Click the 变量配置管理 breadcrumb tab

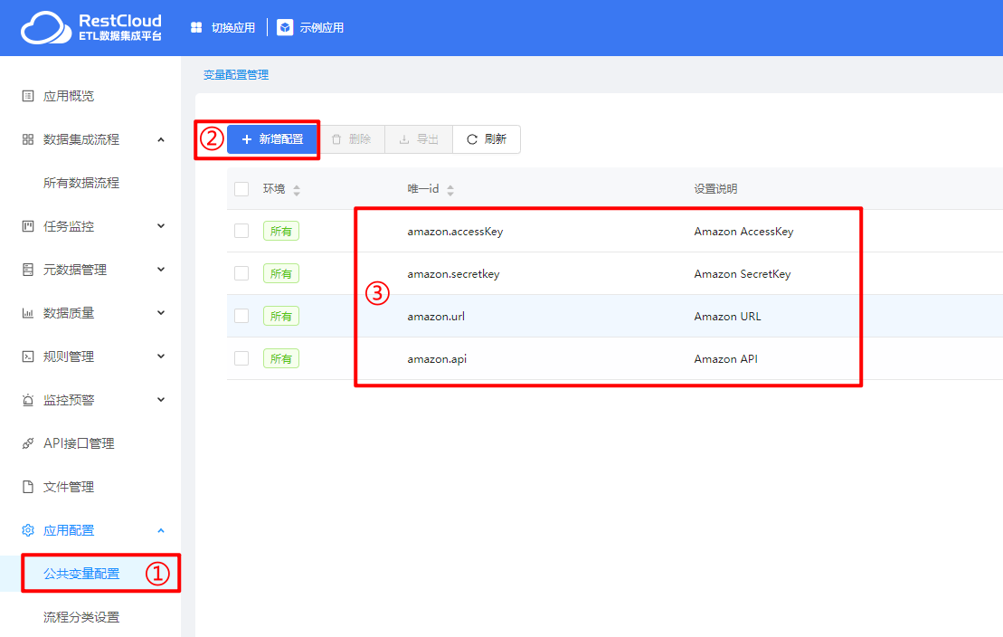(236, 75)
